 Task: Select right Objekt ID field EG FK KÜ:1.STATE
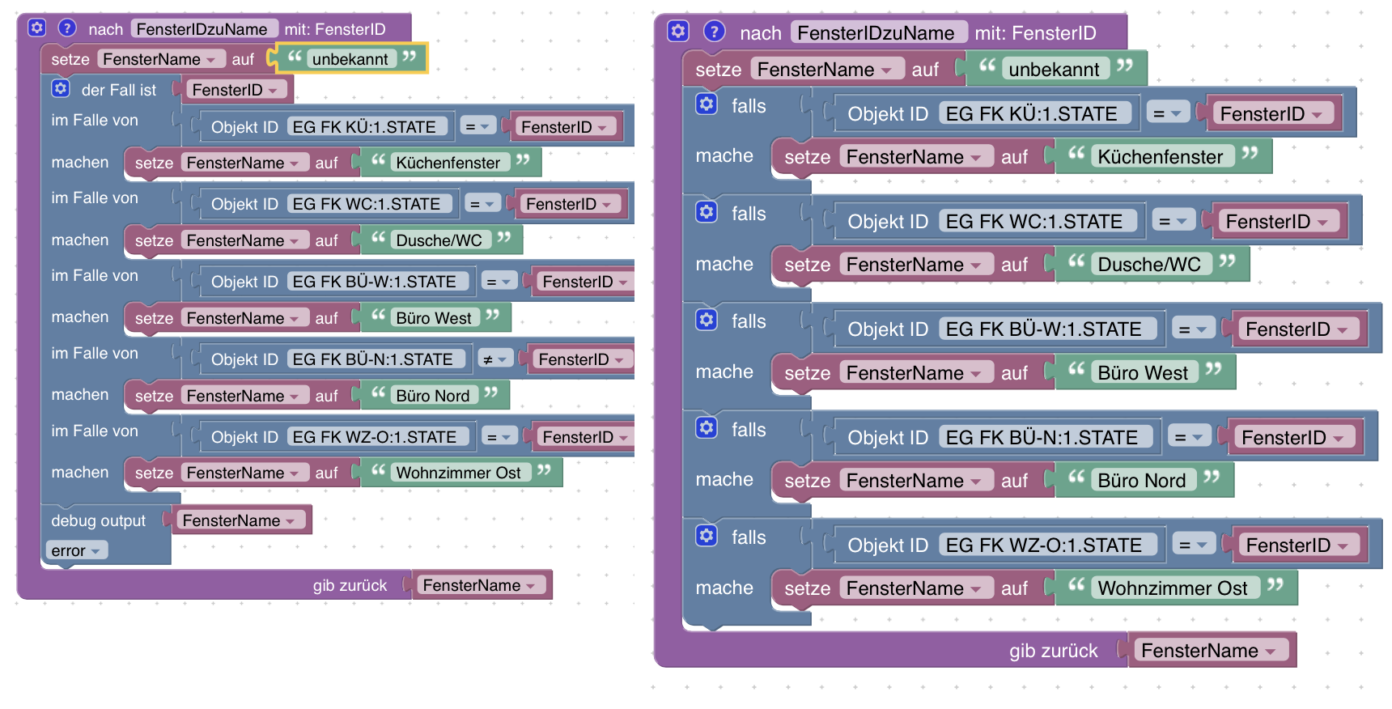(1034, 114)
